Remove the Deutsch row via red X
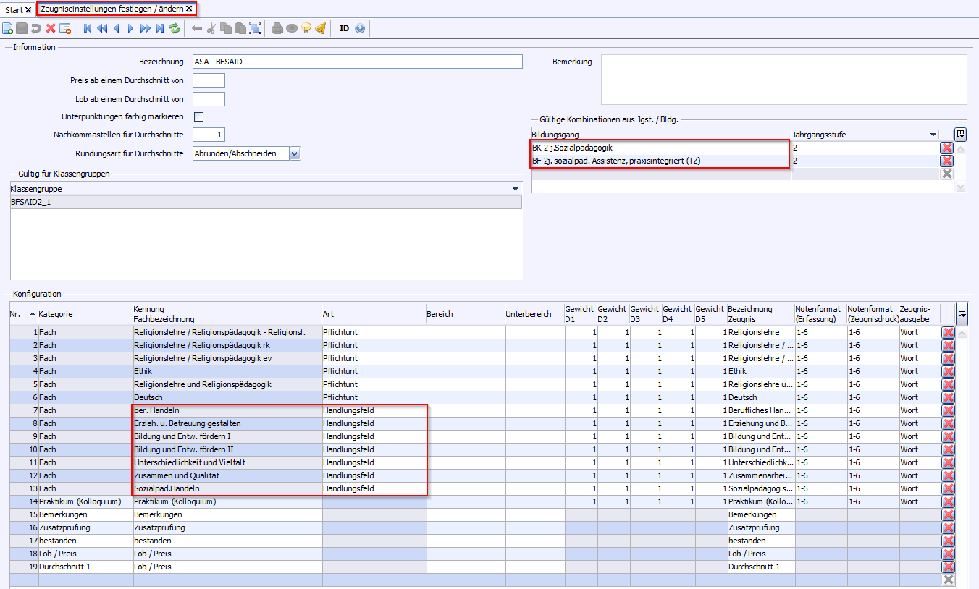The width and height of the screenshot is (979, 589). pyautogui.click(x=948, y=397)
